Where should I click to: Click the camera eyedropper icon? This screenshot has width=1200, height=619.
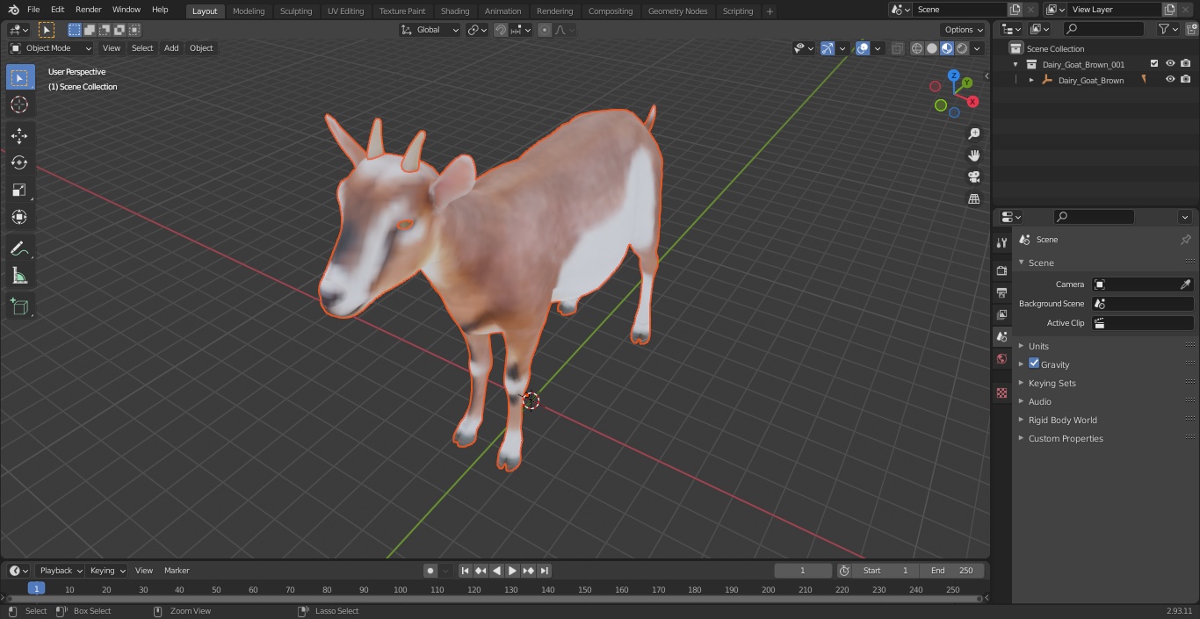click(x=1185, y=284)
